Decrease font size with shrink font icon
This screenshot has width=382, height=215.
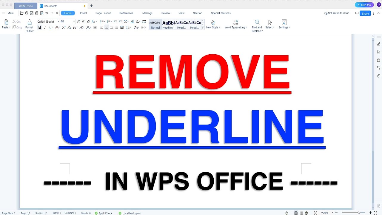83,21
